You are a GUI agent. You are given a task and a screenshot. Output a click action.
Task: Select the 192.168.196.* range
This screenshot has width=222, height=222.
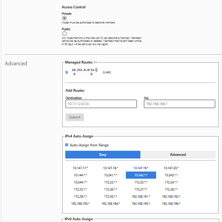coord(171,204)
